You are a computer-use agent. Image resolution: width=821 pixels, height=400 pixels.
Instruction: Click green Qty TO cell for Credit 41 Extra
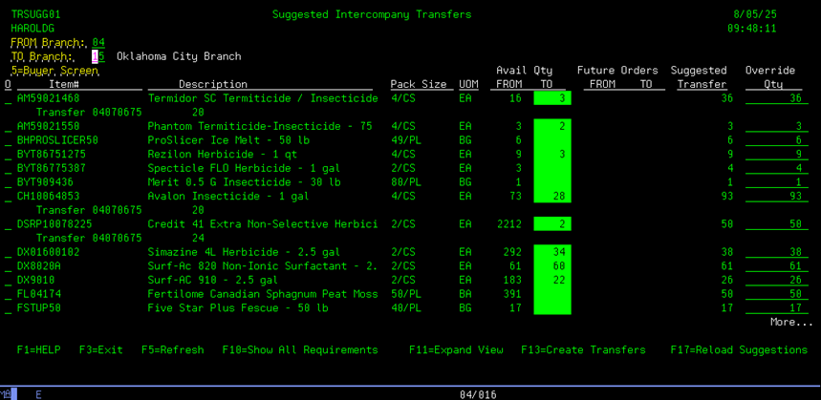click(551, 224)
